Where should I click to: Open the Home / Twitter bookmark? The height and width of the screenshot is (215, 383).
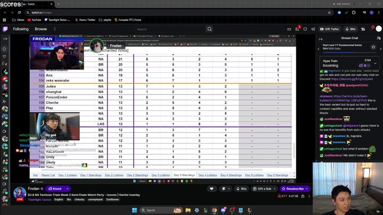click(85, 20)
